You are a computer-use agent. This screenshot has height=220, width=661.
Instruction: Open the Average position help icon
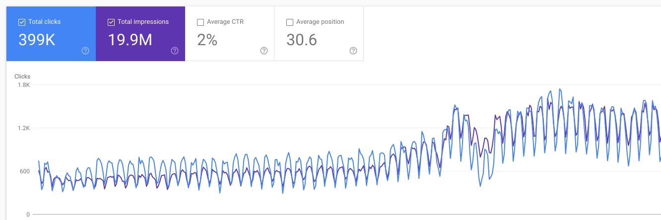(x=353, y=51)
